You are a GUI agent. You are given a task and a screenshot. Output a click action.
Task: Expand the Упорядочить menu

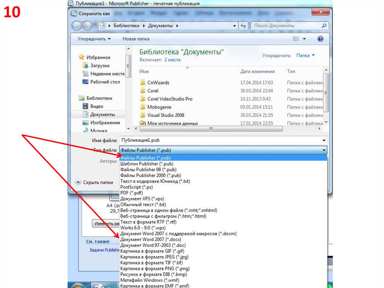(94, 39)
